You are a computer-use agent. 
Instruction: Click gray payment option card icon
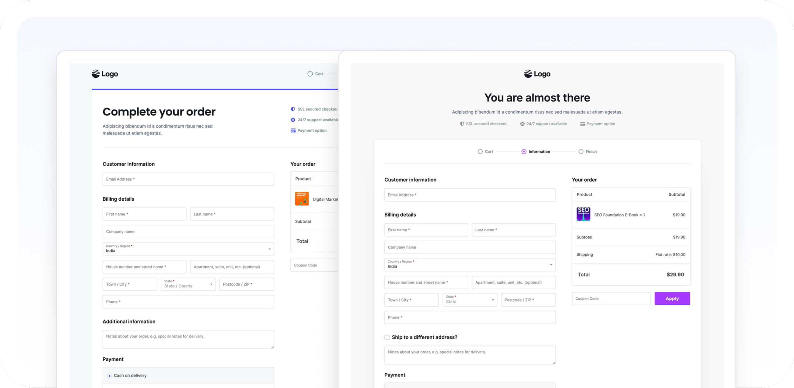[582, 124]
